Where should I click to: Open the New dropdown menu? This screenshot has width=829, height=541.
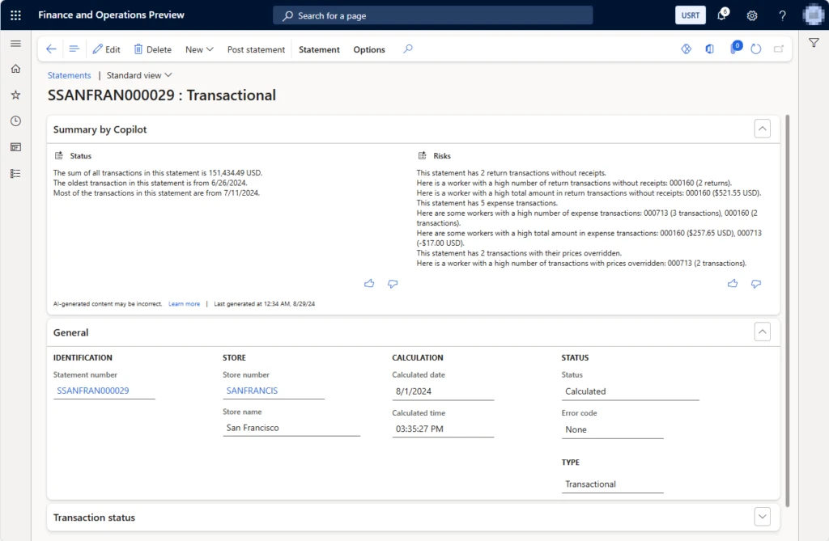point(199,49)
